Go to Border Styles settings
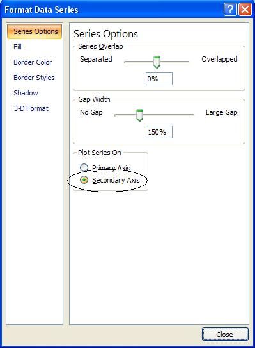Viewport: 255px width, 348px height. coord(34,78)
